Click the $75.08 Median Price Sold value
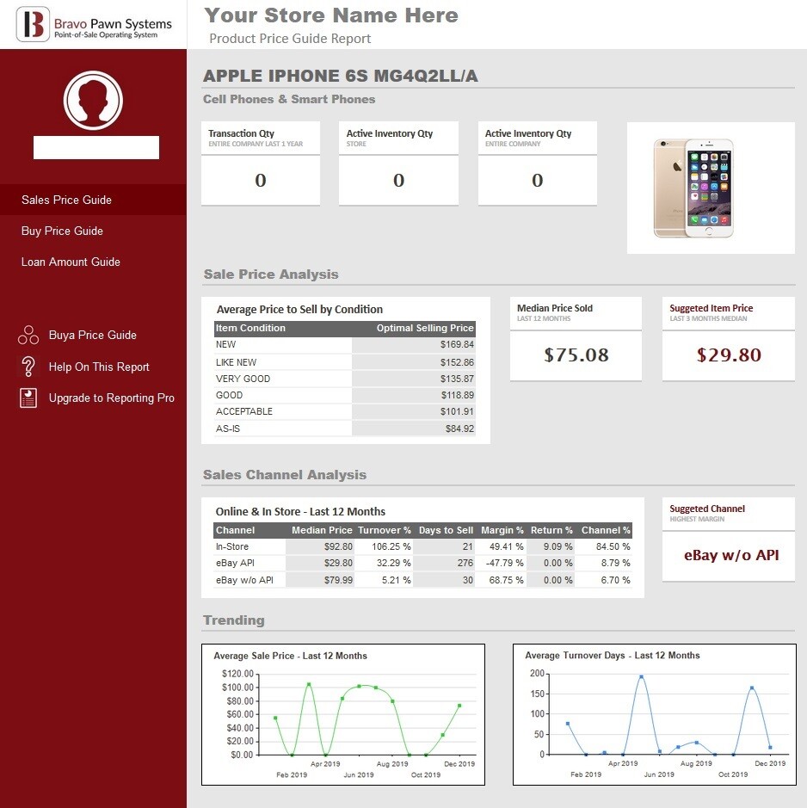807x808 pixels. pos(576,355)
